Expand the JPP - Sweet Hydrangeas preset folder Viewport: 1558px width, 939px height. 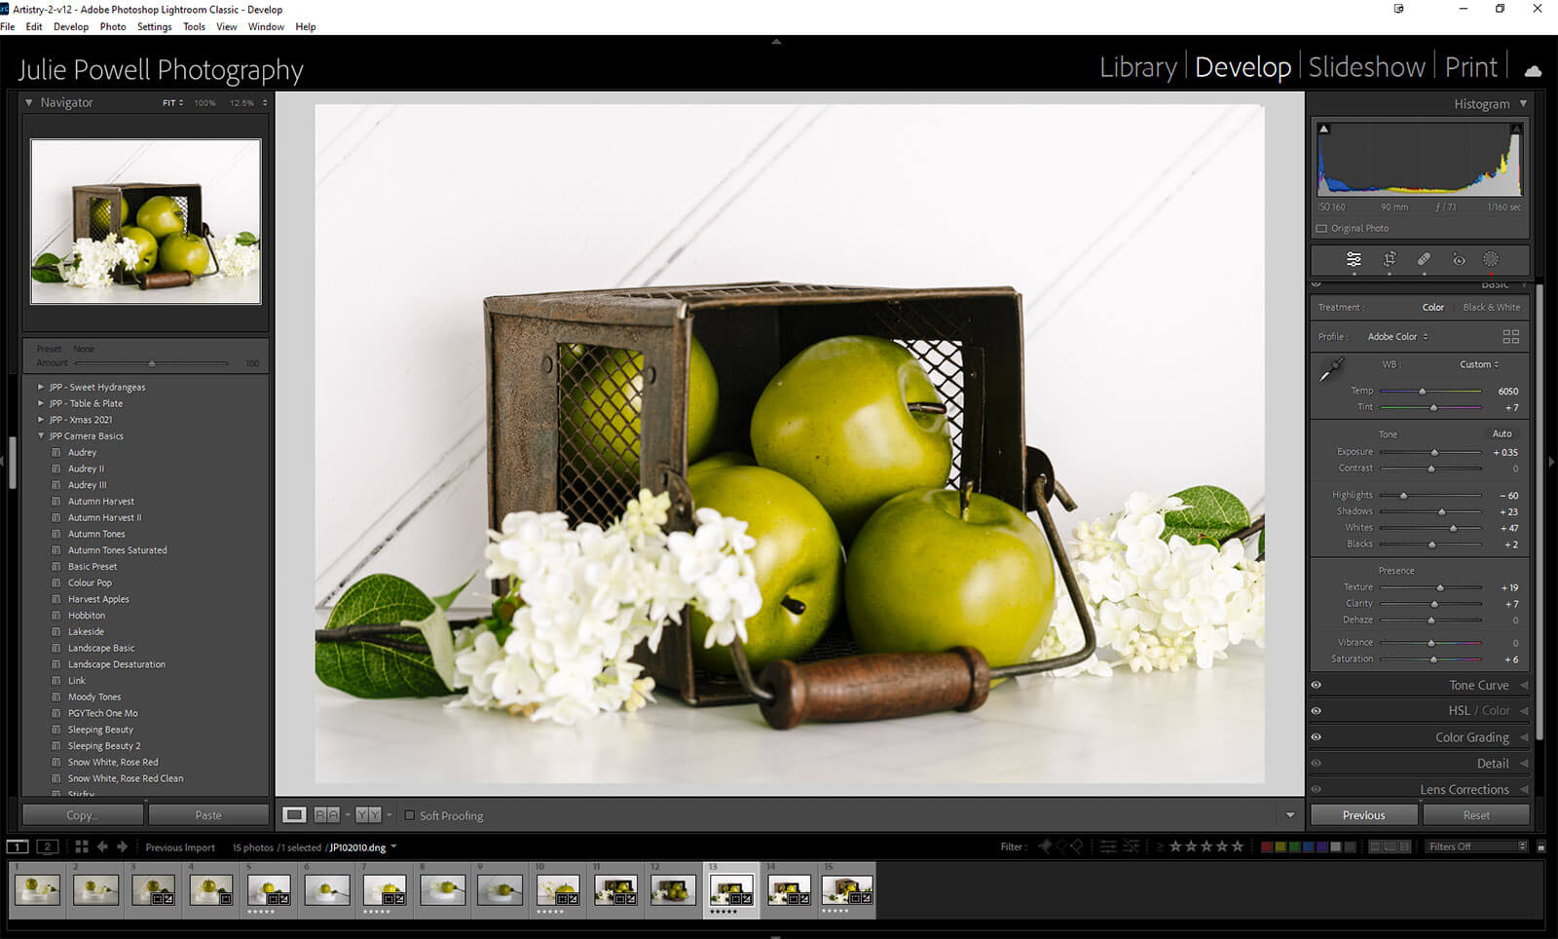click(41, 387)
